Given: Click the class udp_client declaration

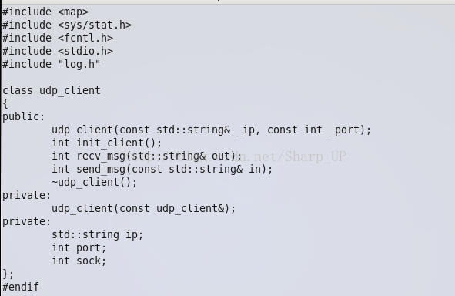Looking at the screenshot, I should click(x=52, y=90).
